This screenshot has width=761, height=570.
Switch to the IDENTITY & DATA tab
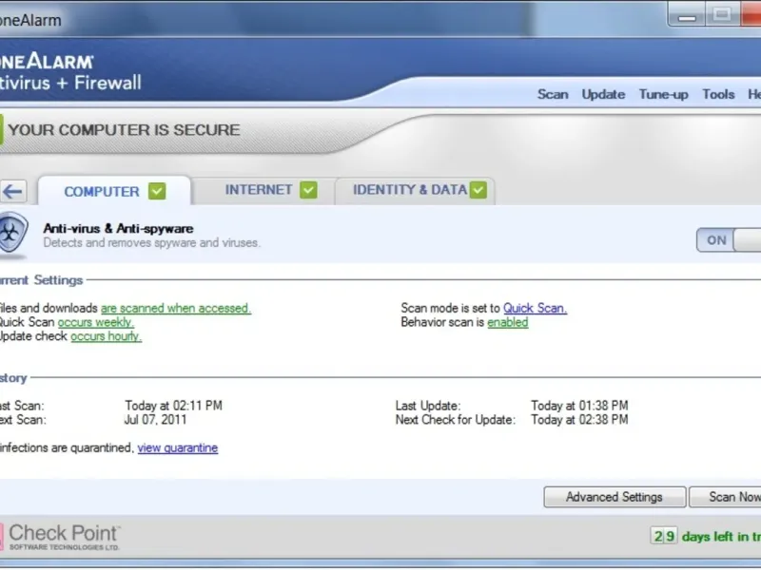pyautogui.click(x=416, y=190)
